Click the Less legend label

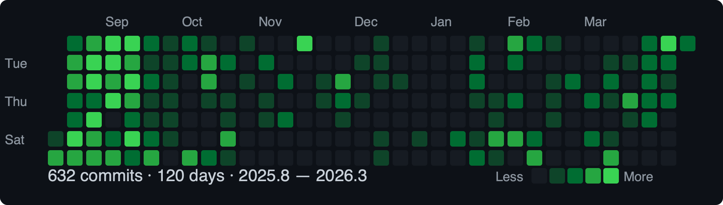[509, 177]
